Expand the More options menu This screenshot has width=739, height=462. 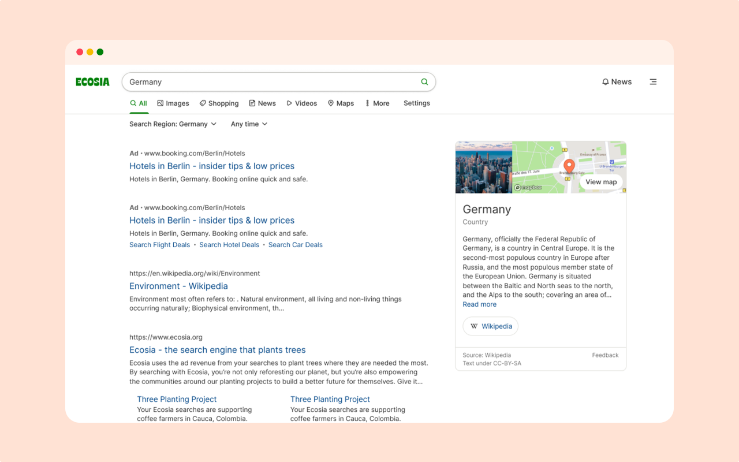[x=377, y=103]
